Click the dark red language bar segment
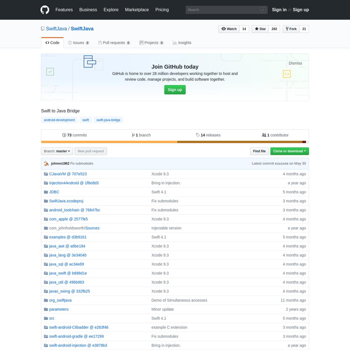The image size is (350, 350). (304, 142)
